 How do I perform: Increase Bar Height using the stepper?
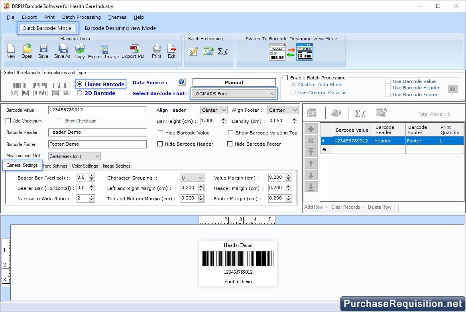(x=223, y=118)
